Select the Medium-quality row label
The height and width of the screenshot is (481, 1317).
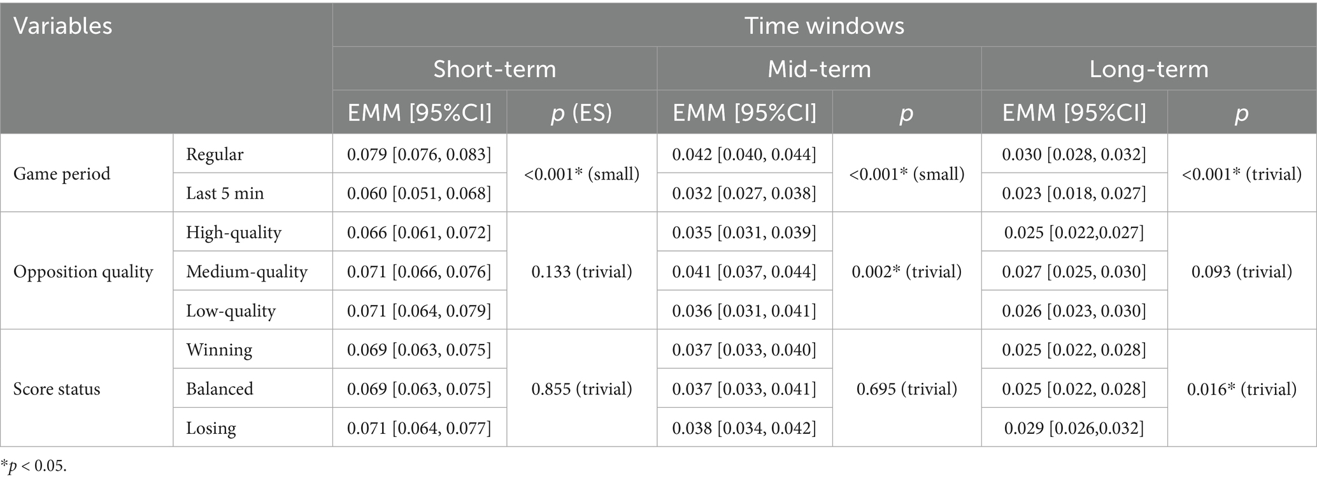[246, 271]
